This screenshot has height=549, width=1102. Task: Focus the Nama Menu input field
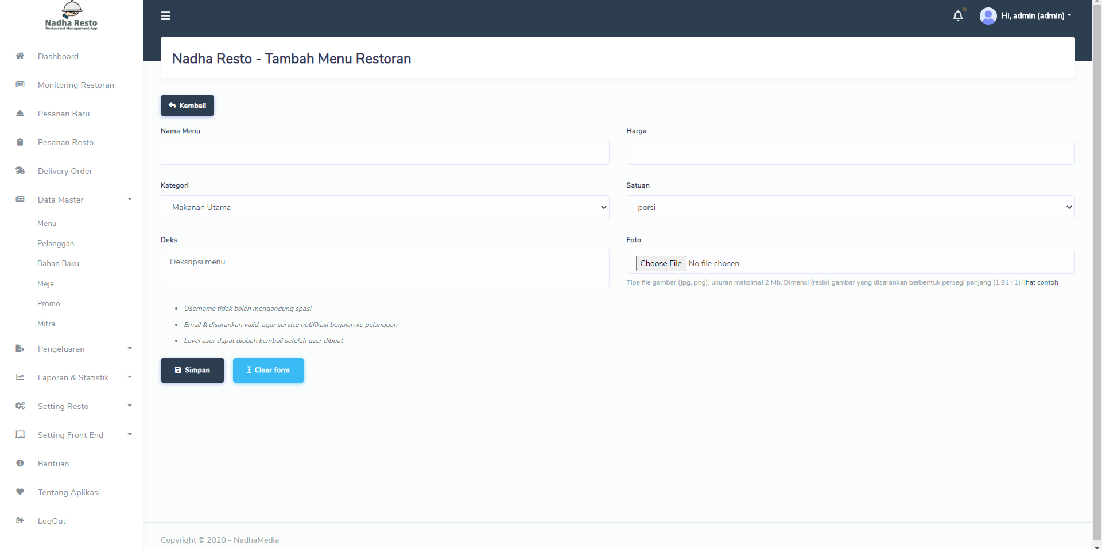385,153
